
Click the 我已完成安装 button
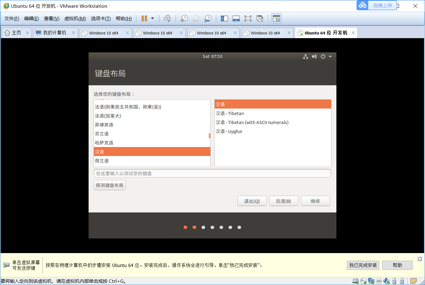[x=363, y=265]
